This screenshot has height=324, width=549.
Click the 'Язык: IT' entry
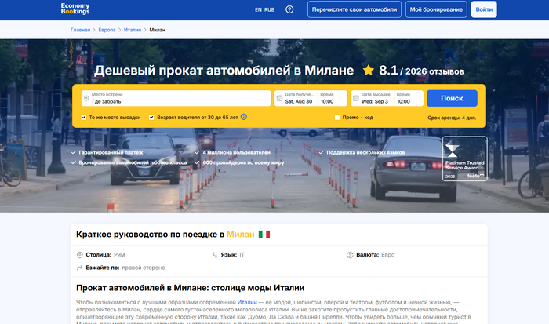coord(228,255)
